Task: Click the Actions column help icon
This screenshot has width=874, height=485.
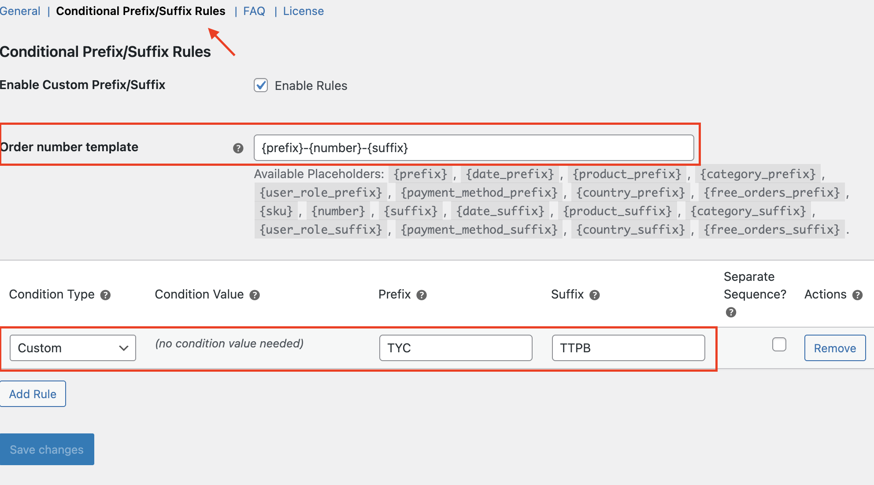Action: point(857,295)
